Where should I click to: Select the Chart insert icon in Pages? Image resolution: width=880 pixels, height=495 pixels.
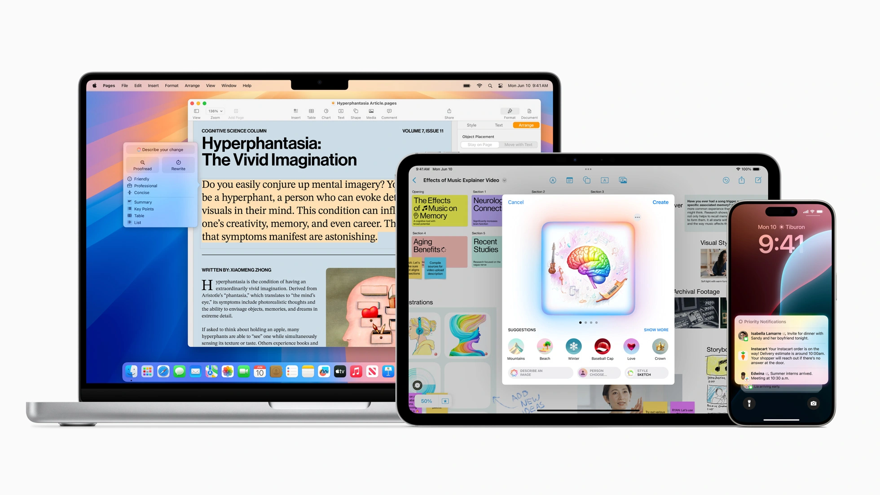point(325,114)
